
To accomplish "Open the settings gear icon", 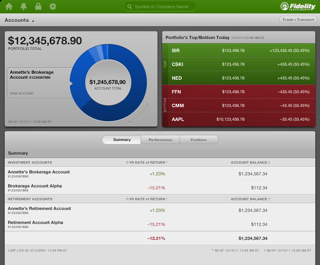I will pyautogui.click(x=52, y=7).
